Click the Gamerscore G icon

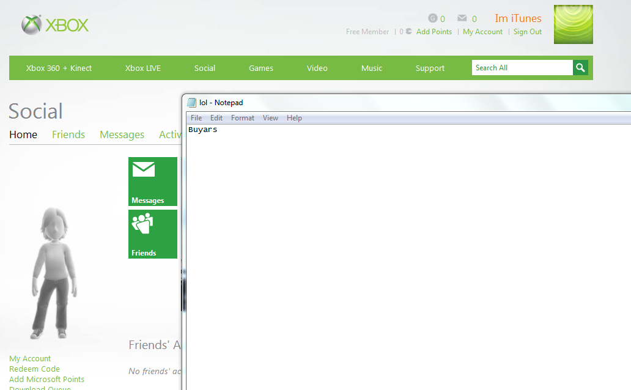[x=433, y=18]
